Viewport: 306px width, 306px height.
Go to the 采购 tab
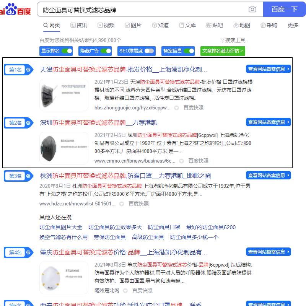[269, 25]
